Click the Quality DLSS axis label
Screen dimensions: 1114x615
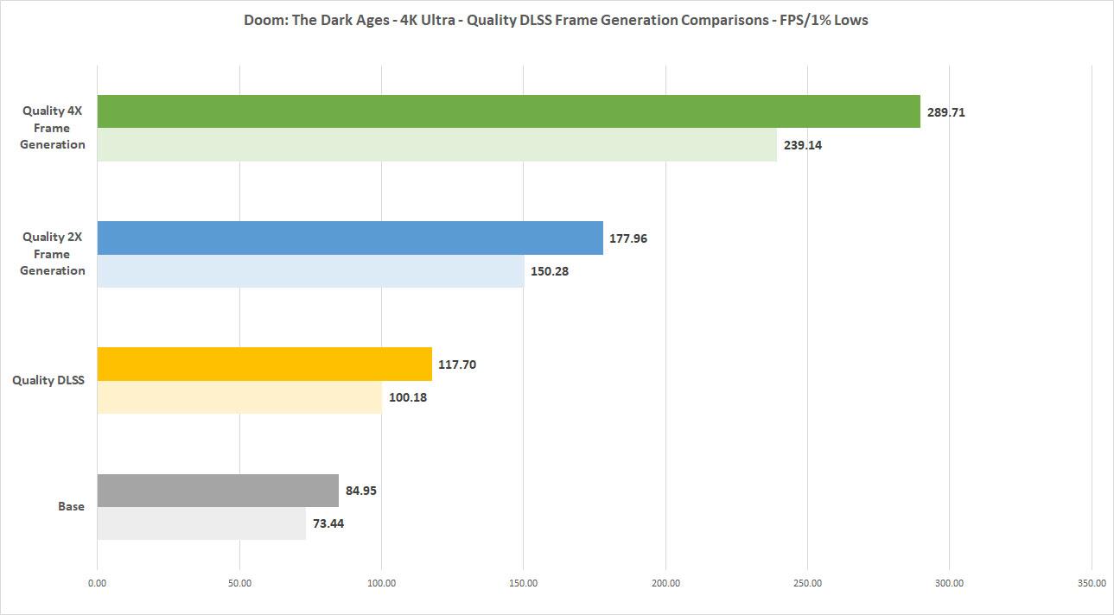48,380
